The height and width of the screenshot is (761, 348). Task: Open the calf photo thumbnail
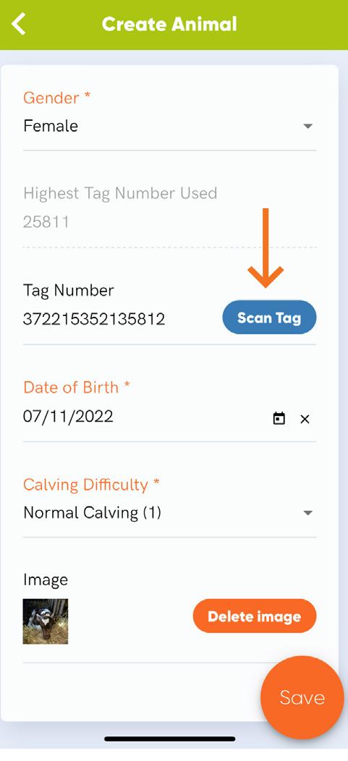(46, 621)
